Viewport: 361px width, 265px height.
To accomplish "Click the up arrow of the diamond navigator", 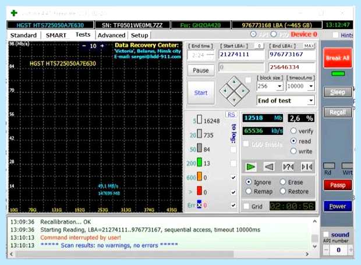I will tap(234, 82).
